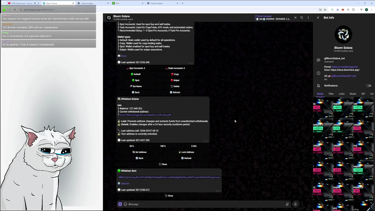Click Tasks Accounts: 0 button
Viewport: 375px width, 211px height.
(175, 68)
